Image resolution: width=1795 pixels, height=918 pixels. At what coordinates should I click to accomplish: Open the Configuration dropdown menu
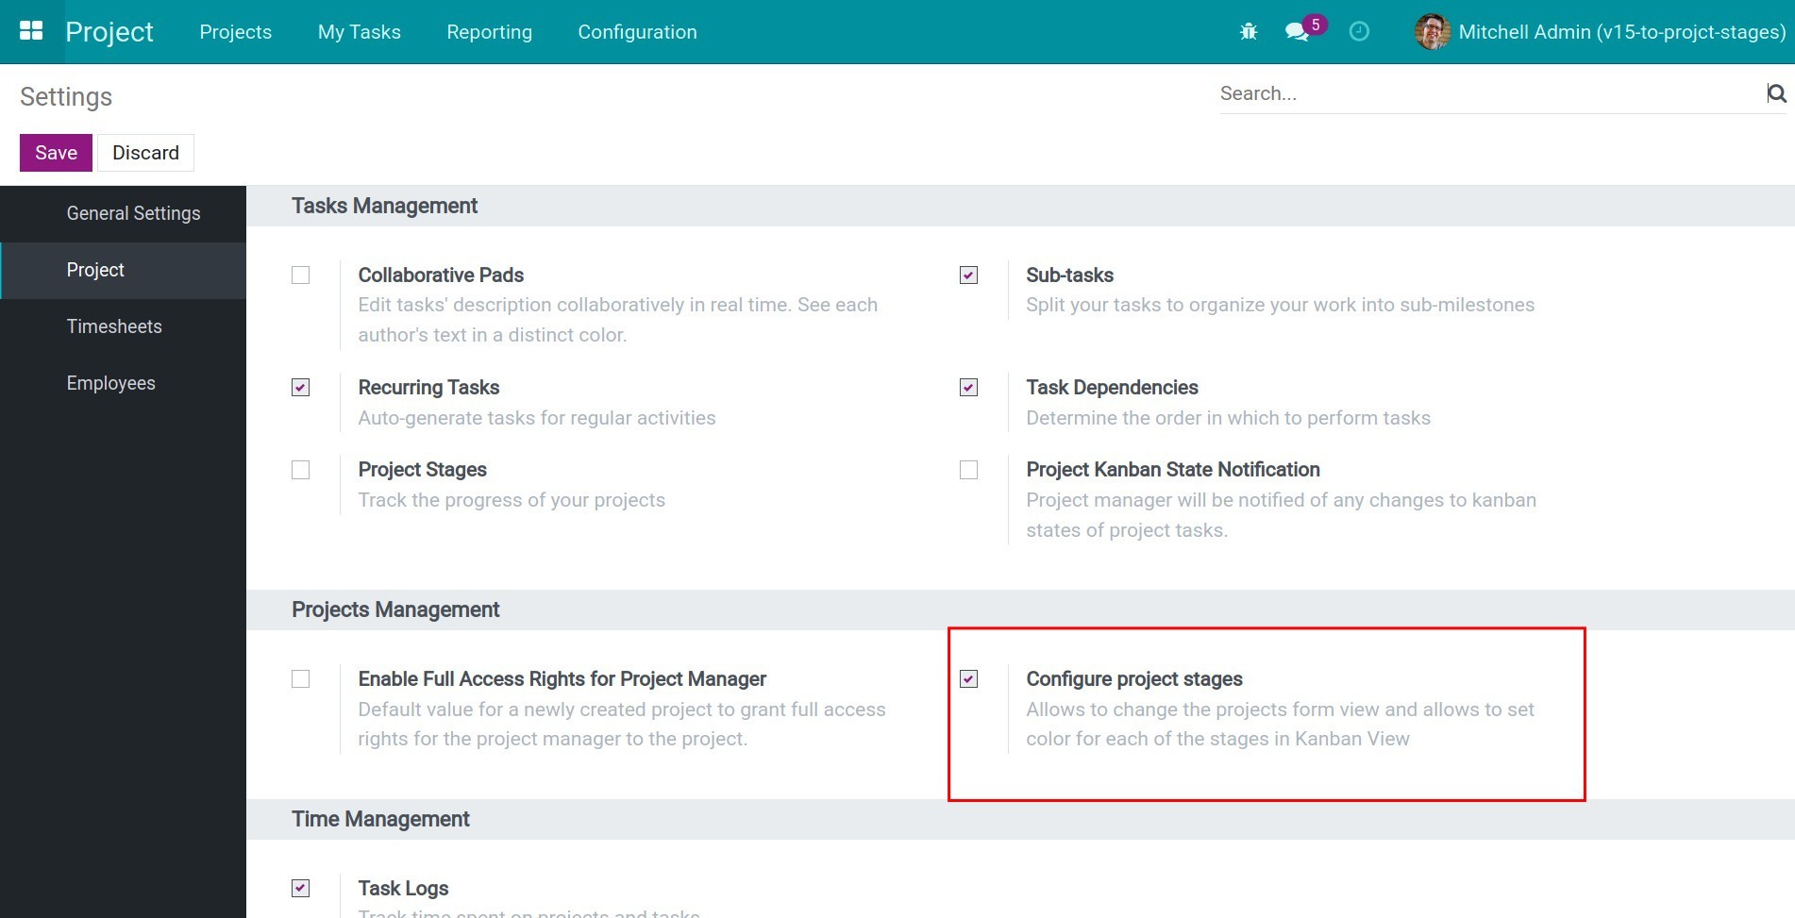pyautogui.click(x=637, y=32)
